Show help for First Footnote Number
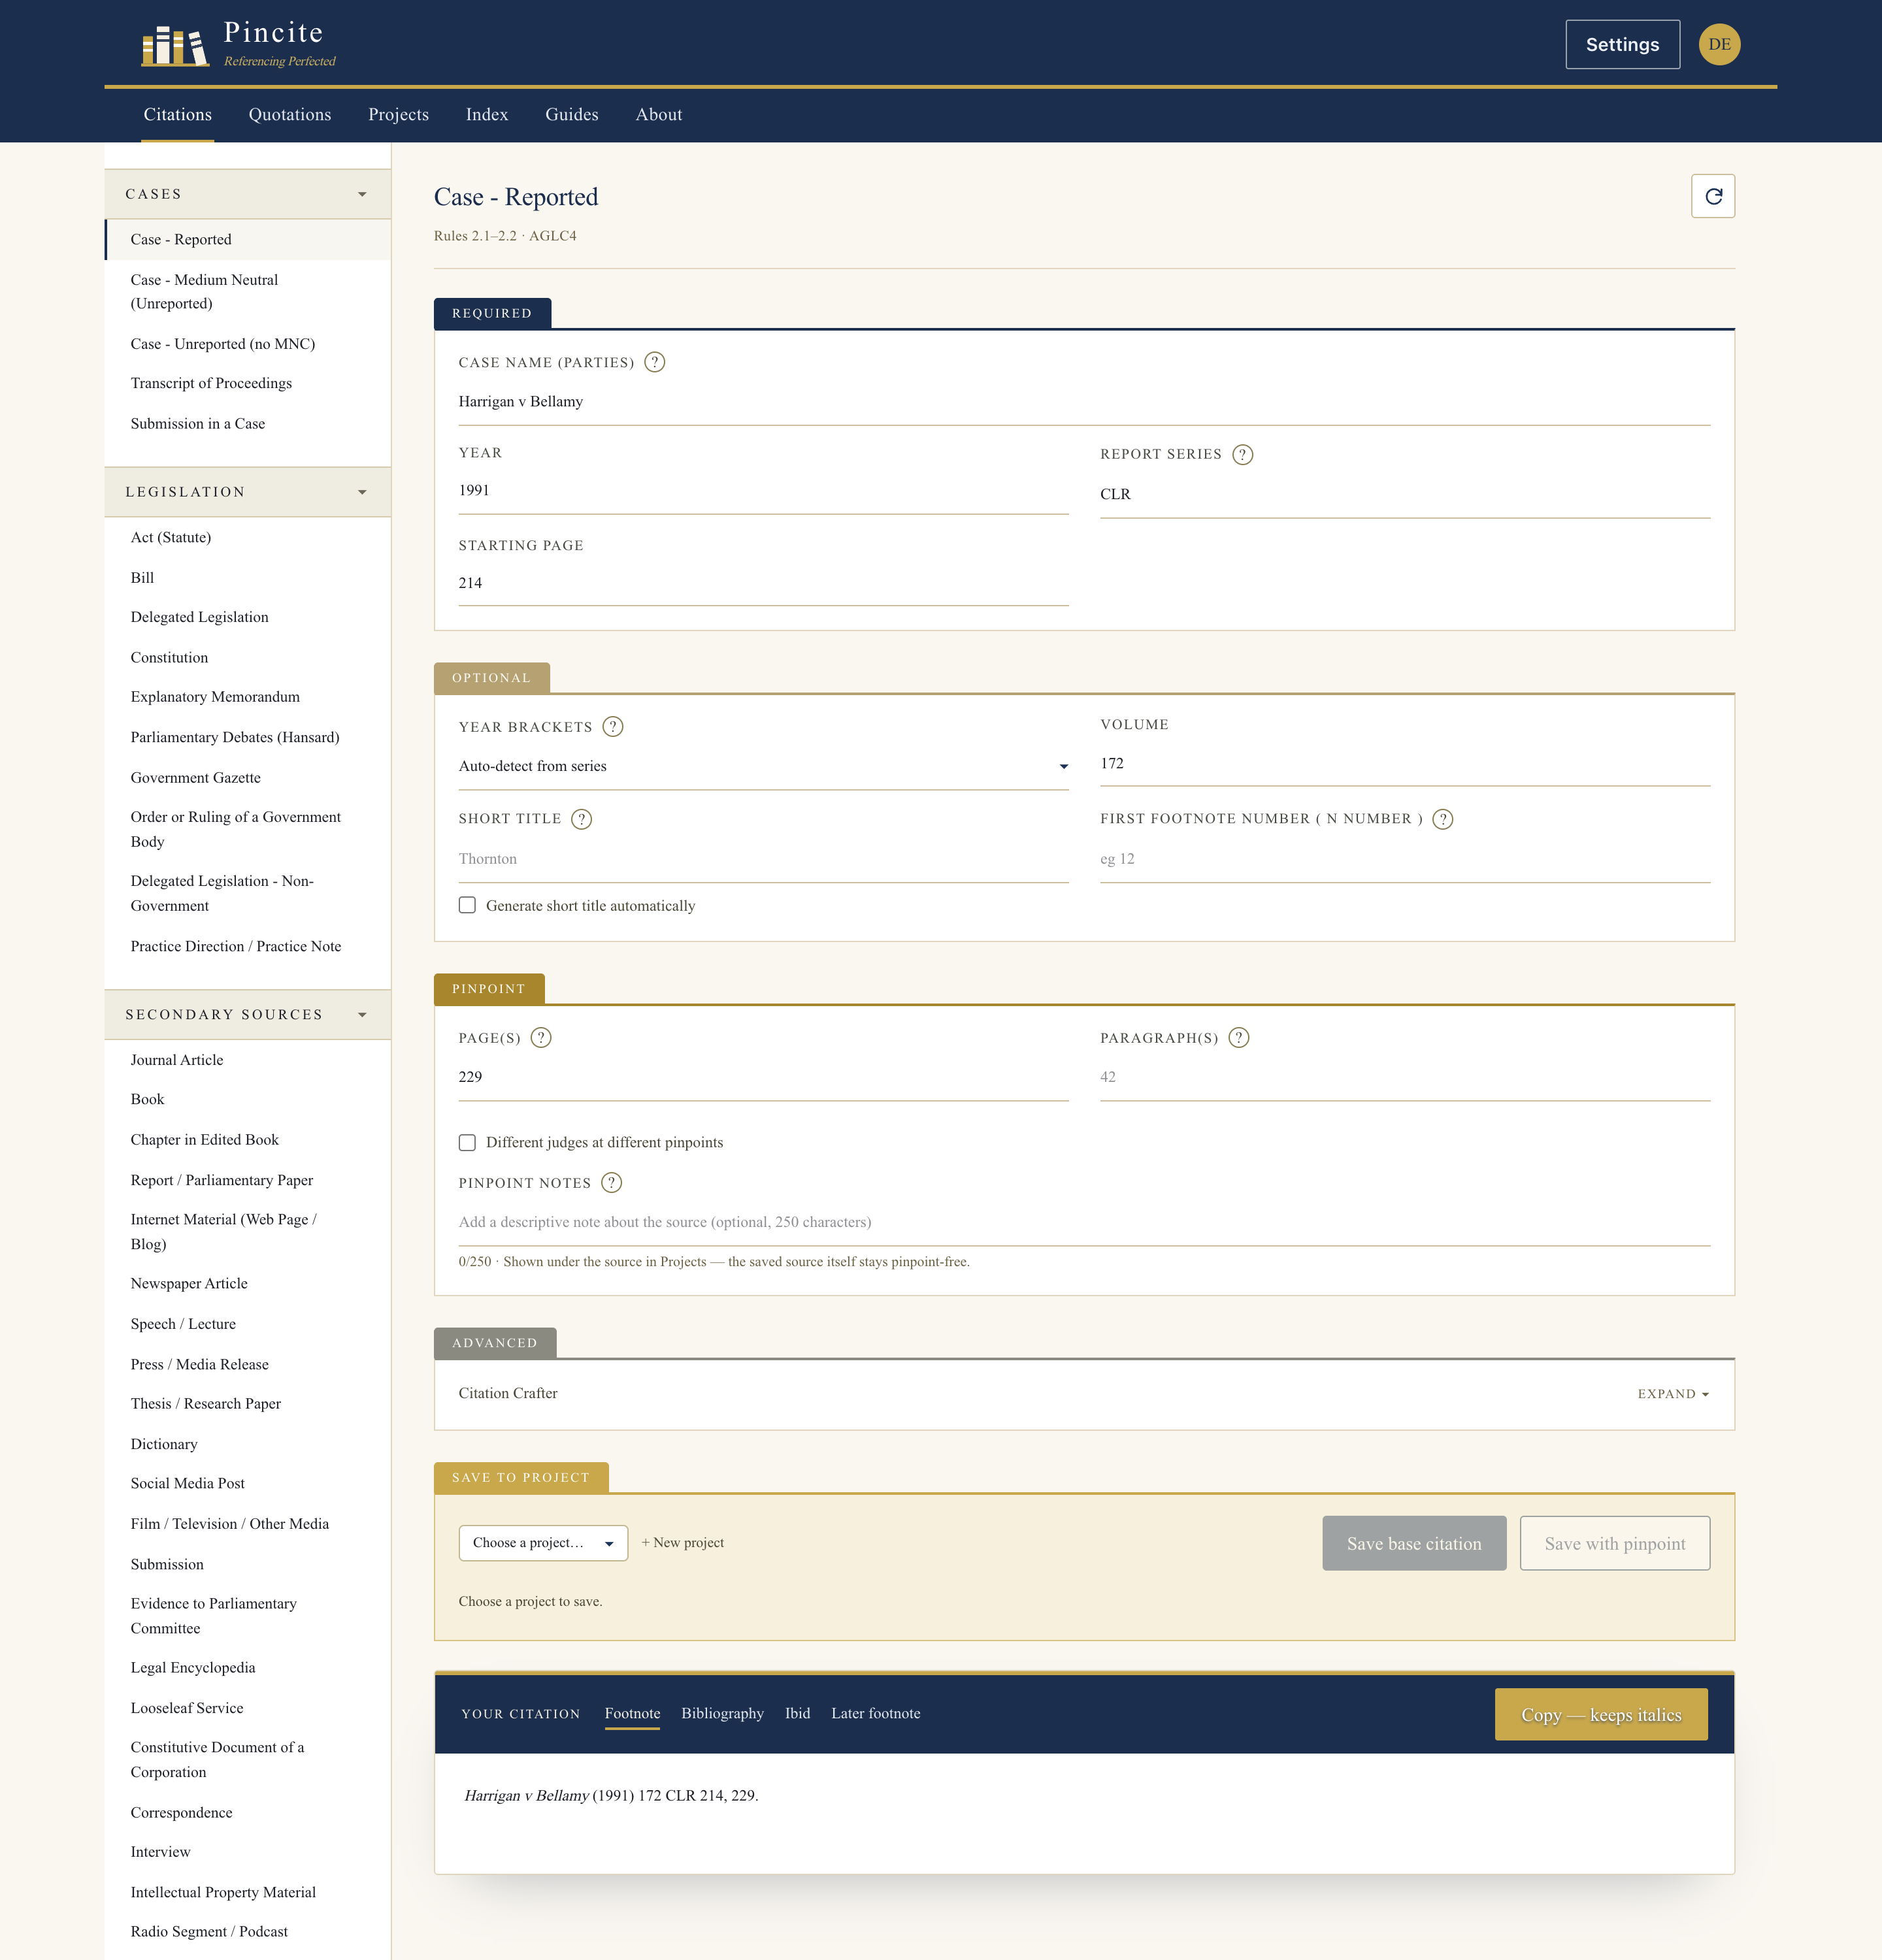The image size is (1882, 1960). point(1442,819)
